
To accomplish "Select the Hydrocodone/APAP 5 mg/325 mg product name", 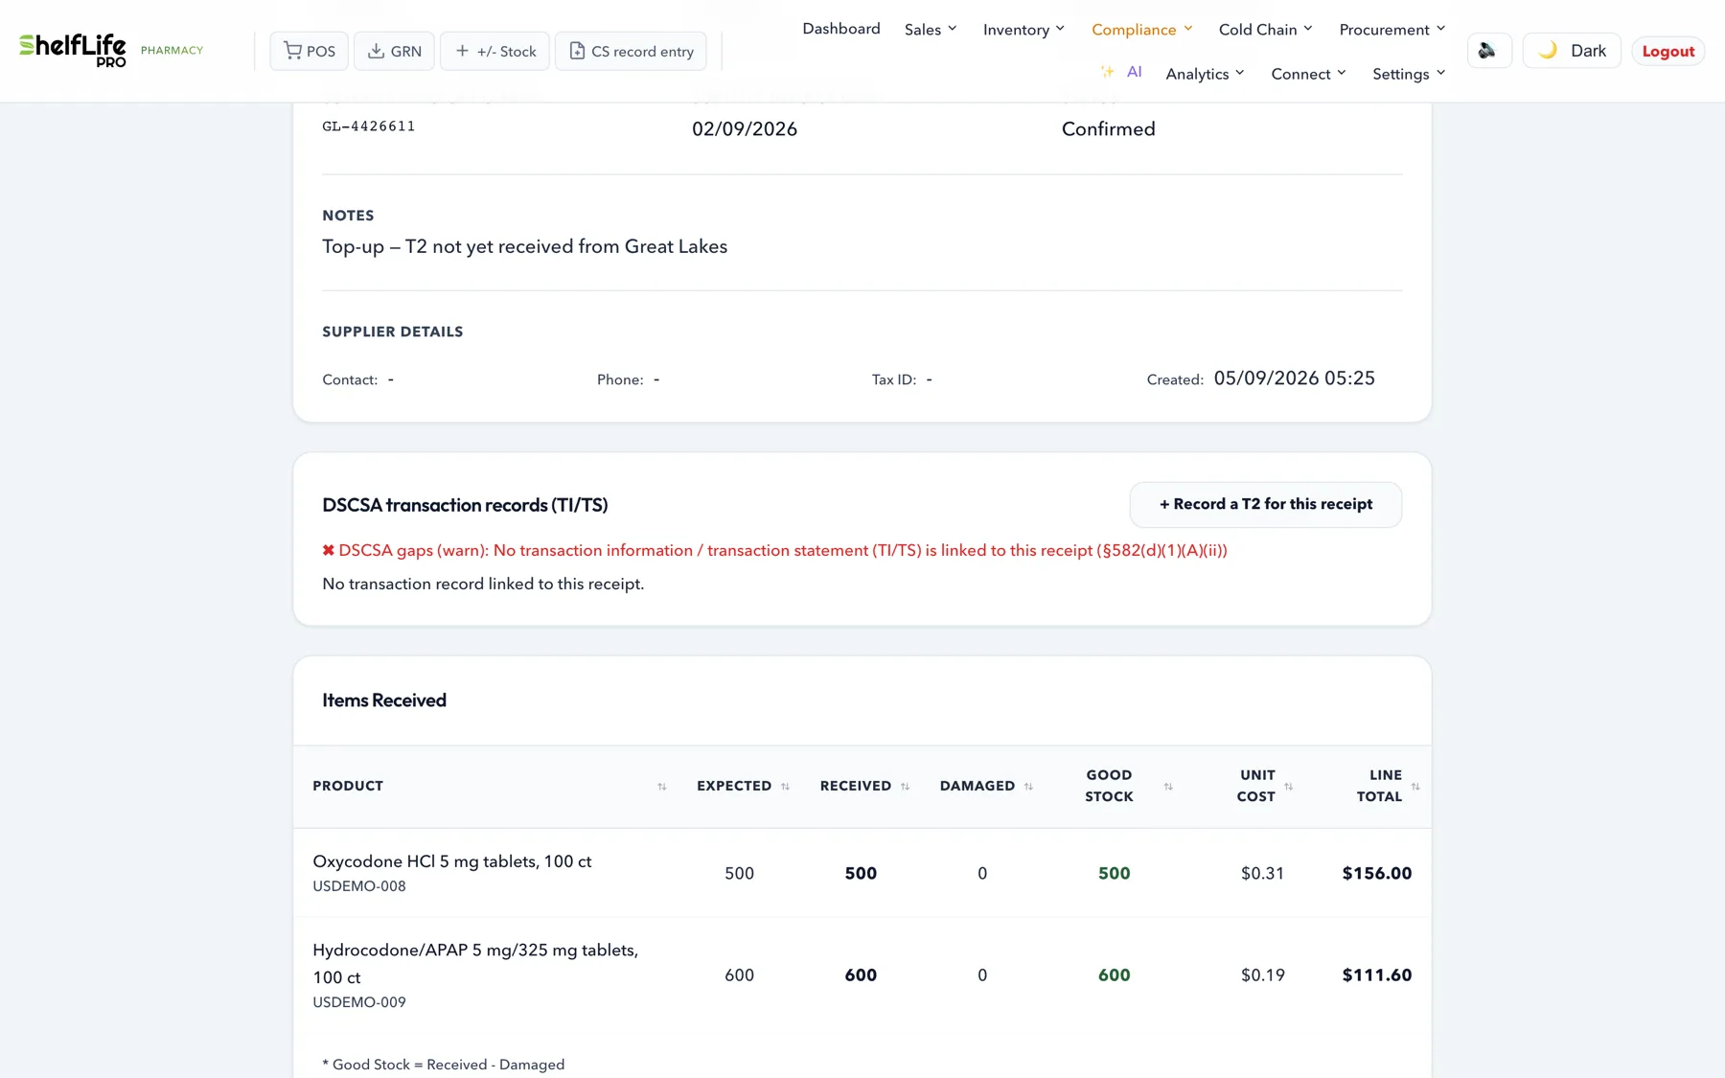I will pos(475,963).
